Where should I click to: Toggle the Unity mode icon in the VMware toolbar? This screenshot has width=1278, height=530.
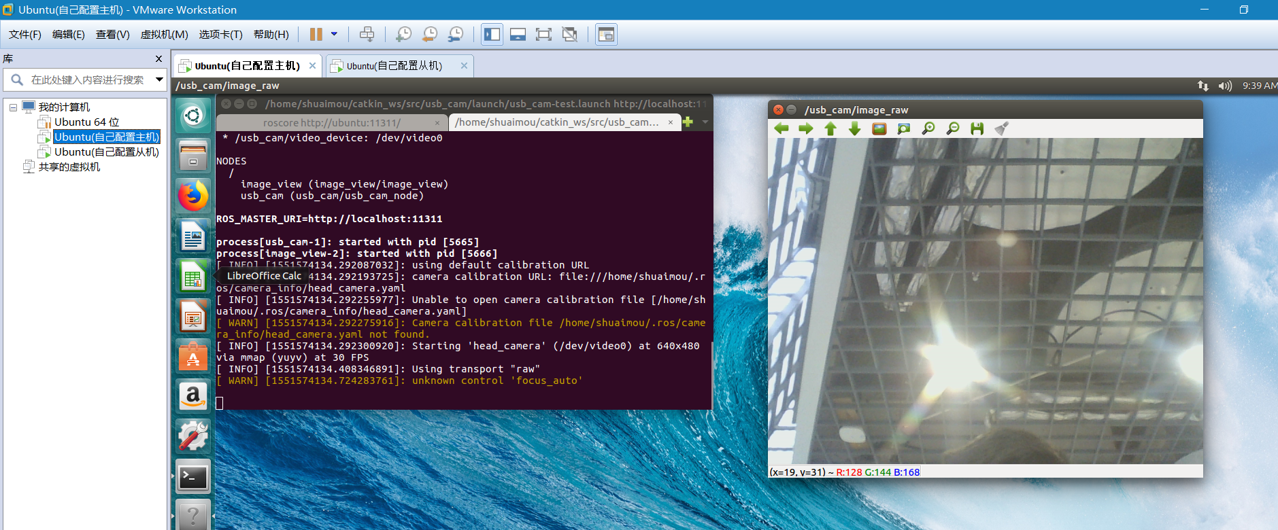coord(570,34)
